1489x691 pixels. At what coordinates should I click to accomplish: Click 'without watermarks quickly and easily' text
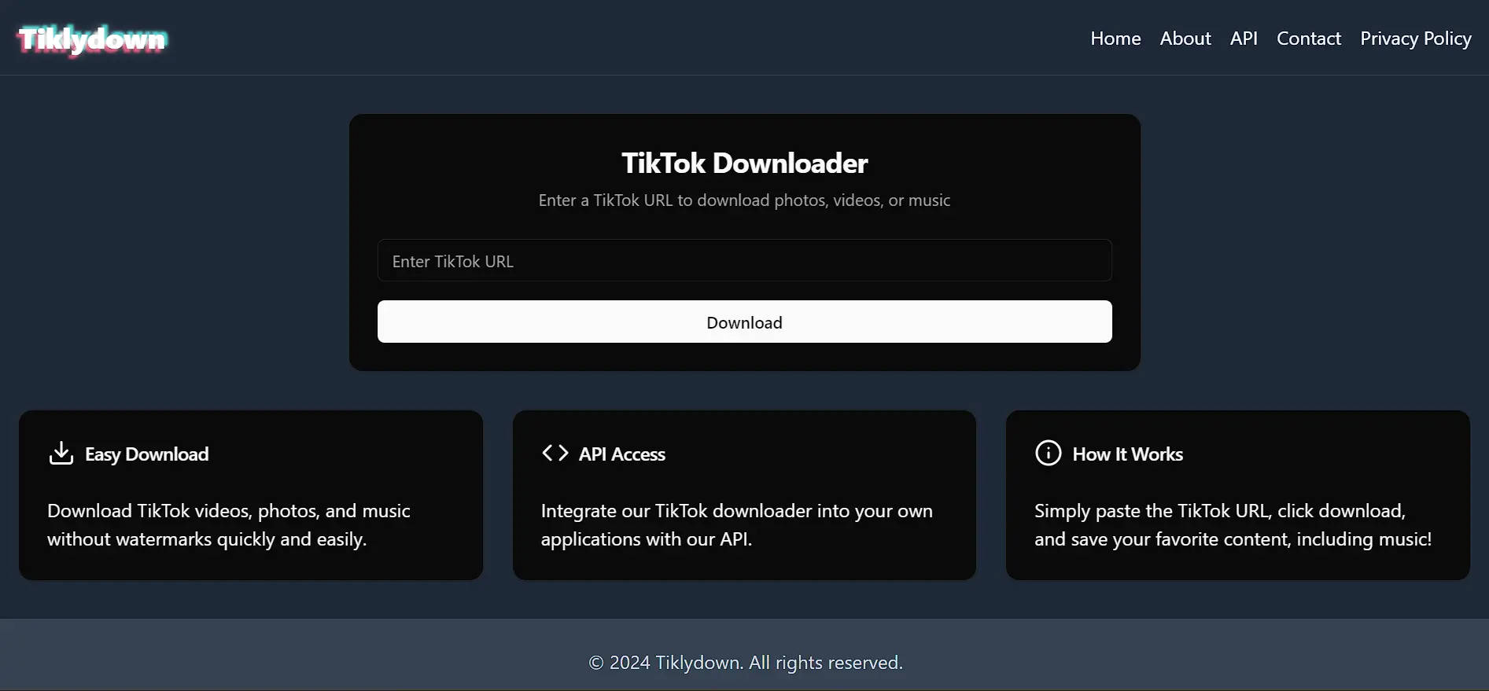pyautogui.click(x=207, y=539)
